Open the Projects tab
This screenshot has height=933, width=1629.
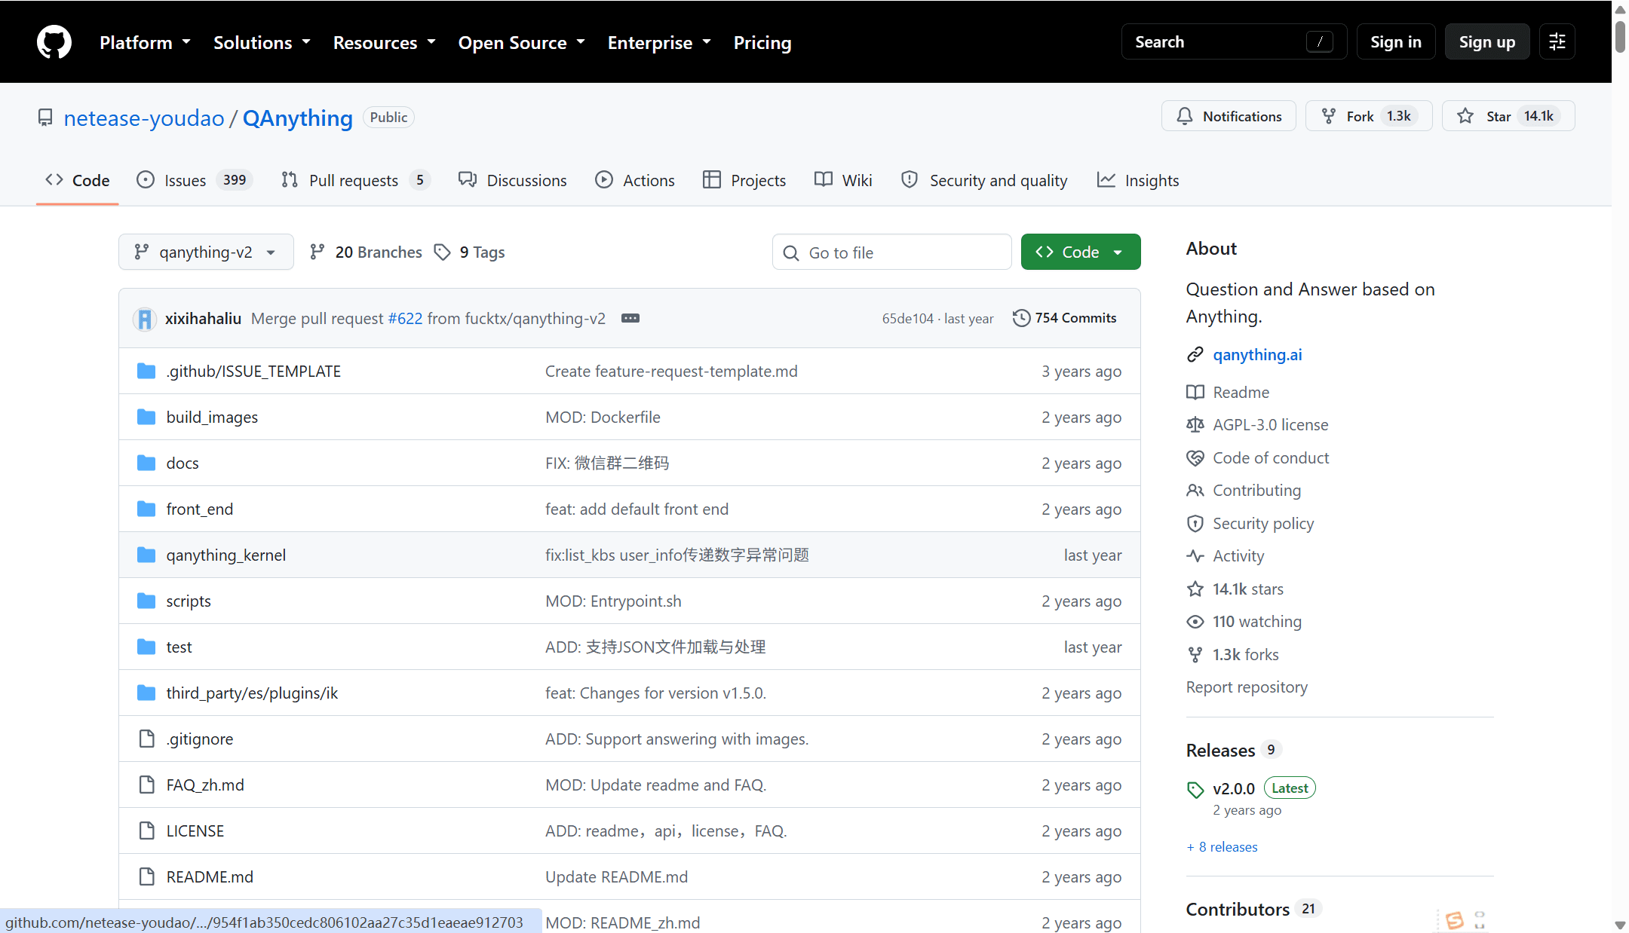[744, 180]
